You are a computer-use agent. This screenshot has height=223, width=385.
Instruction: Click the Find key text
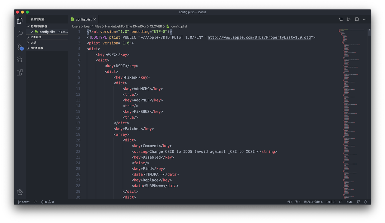pos(147,169)
